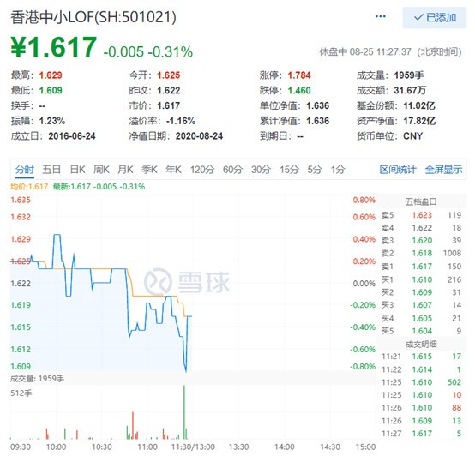Click the 11:25 trade with volume 502
This screenshot has height=456, width=475.
click(x=421, y=382)
